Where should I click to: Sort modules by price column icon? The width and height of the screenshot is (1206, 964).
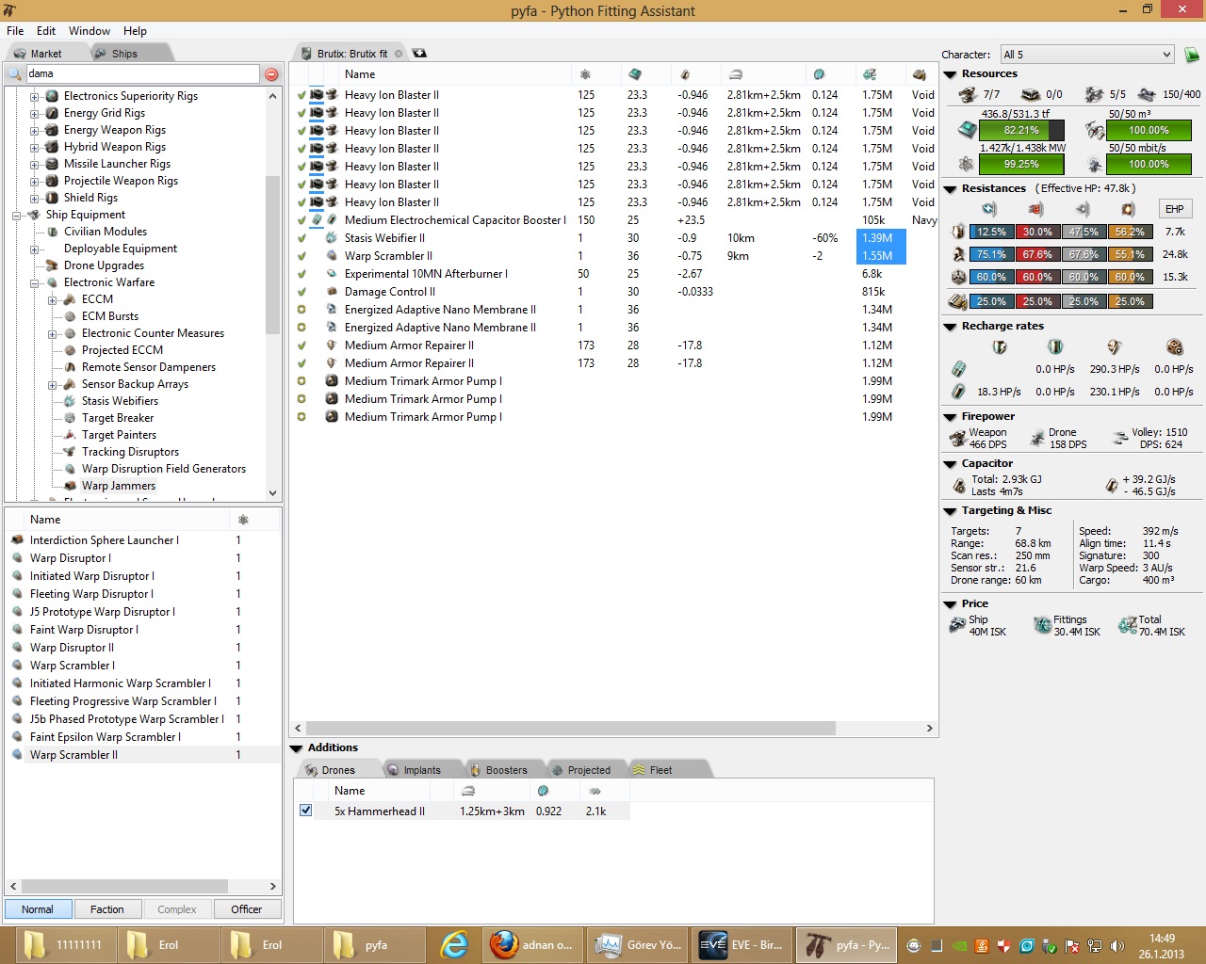point(870,74)
